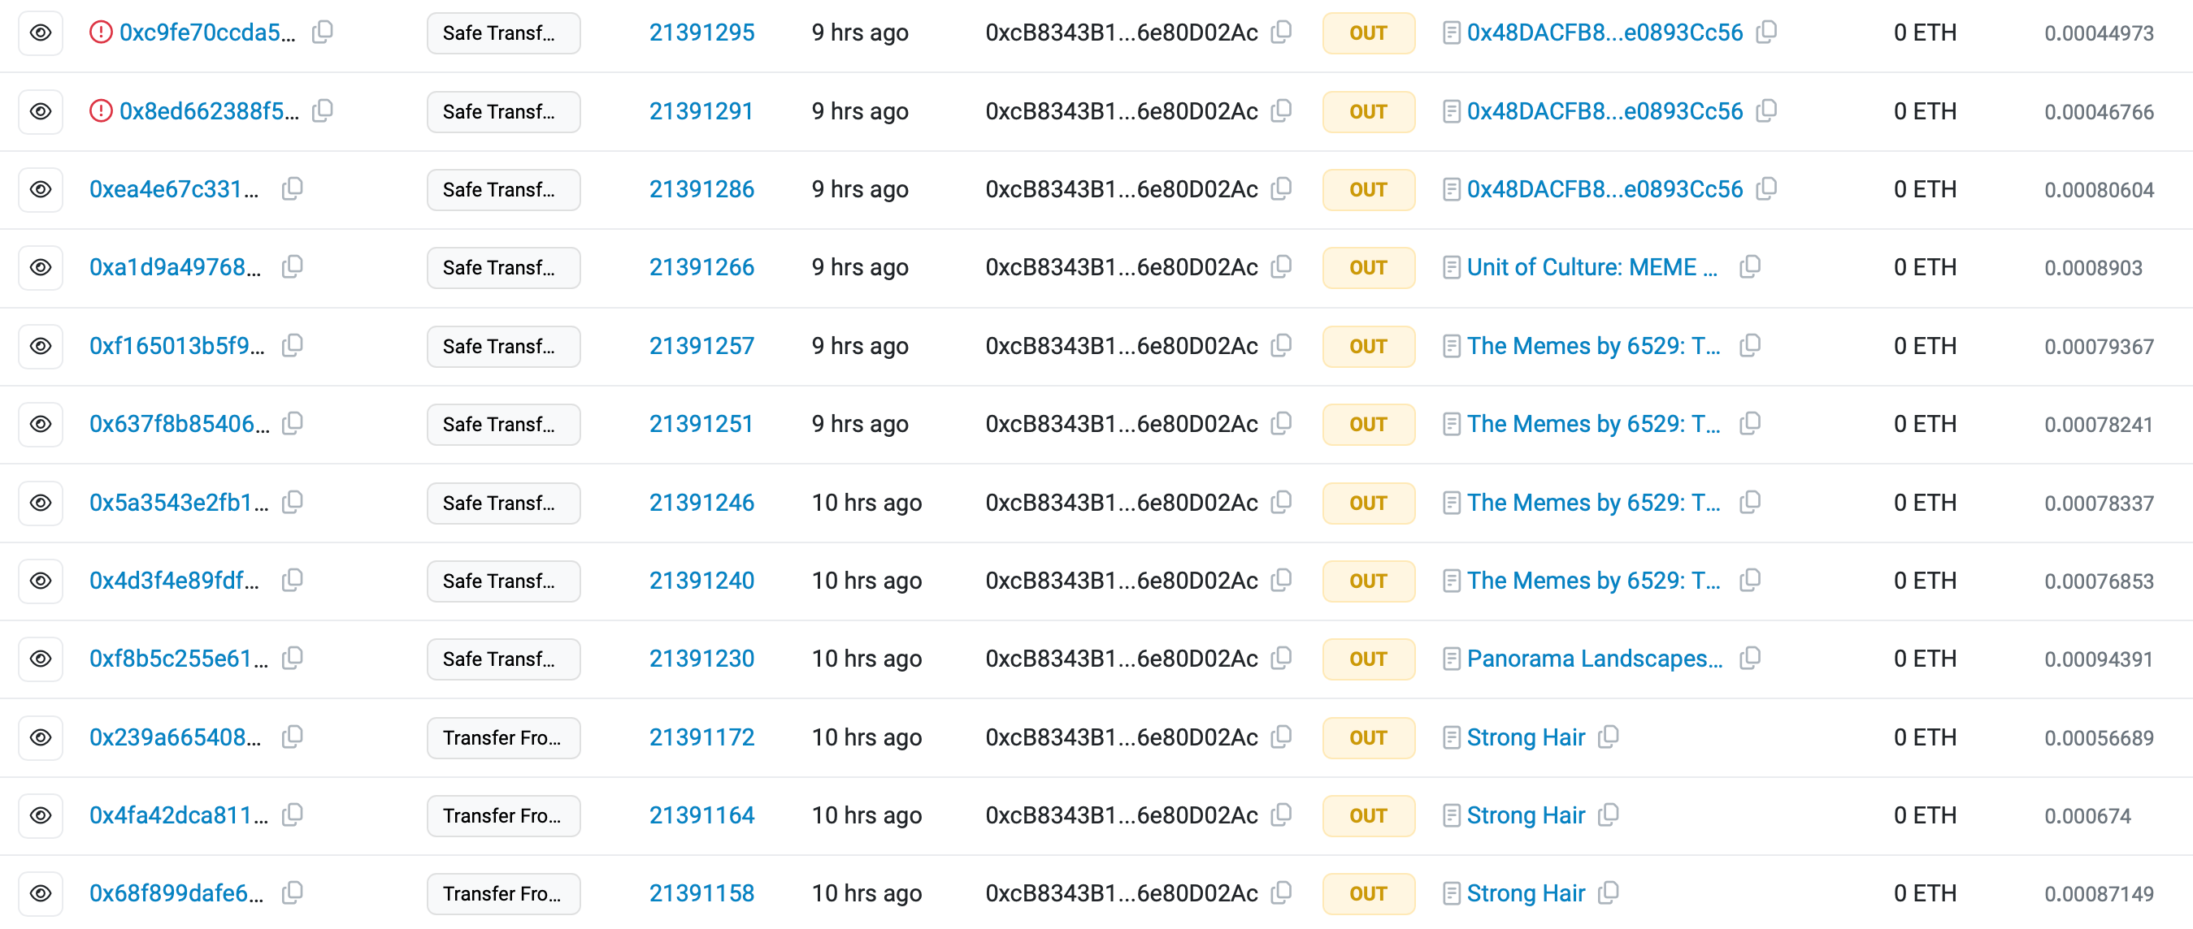Copy Panorama Landscapes contract address
The width and height of the screenshot is (2193, 929).
click(x=1749, y=659)
